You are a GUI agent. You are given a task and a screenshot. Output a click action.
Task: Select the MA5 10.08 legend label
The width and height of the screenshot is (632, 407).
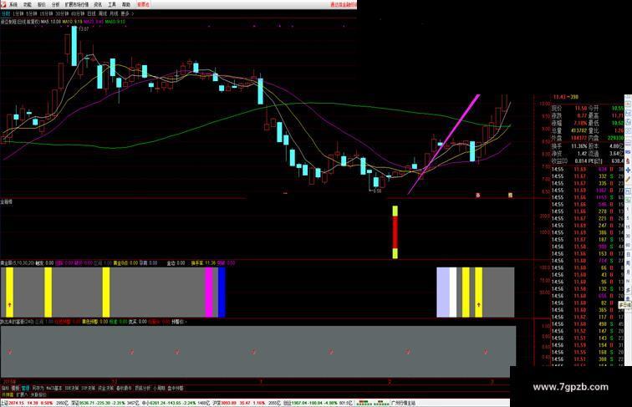point(51,22)
